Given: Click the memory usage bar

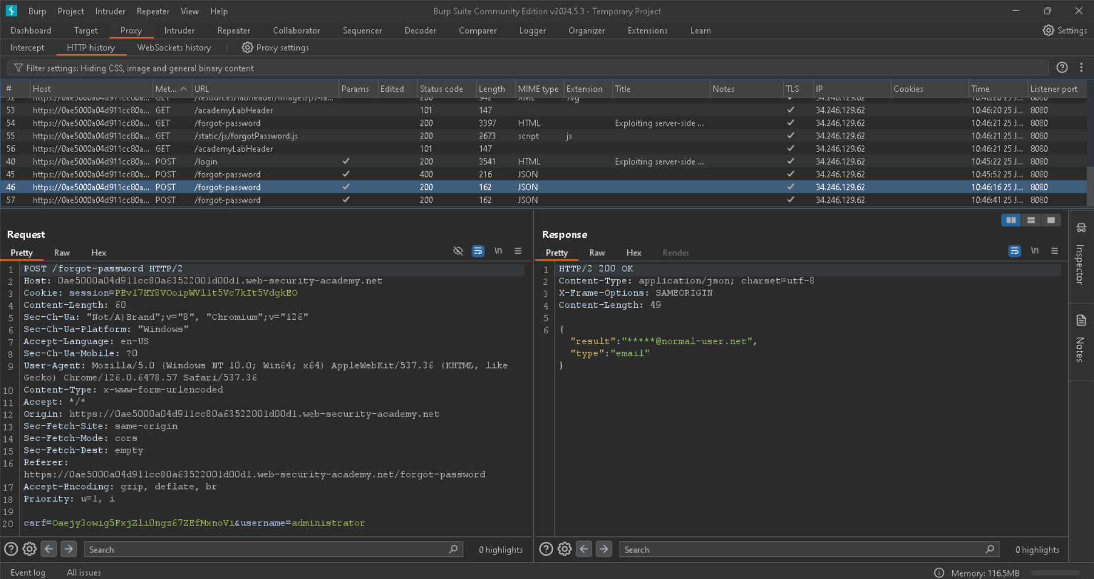Looking at the screenshot, I should click(1055, 573).
